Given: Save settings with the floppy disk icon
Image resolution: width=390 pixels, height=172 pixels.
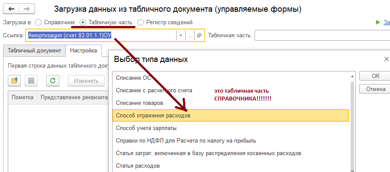Looking at the screenshot, I should 31,81.
